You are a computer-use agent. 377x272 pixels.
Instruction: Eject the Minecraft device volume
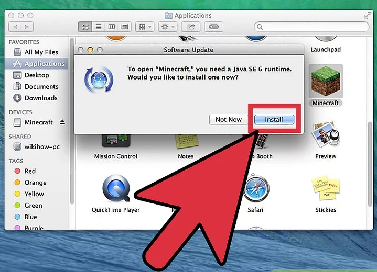click(x=63, y=122)
